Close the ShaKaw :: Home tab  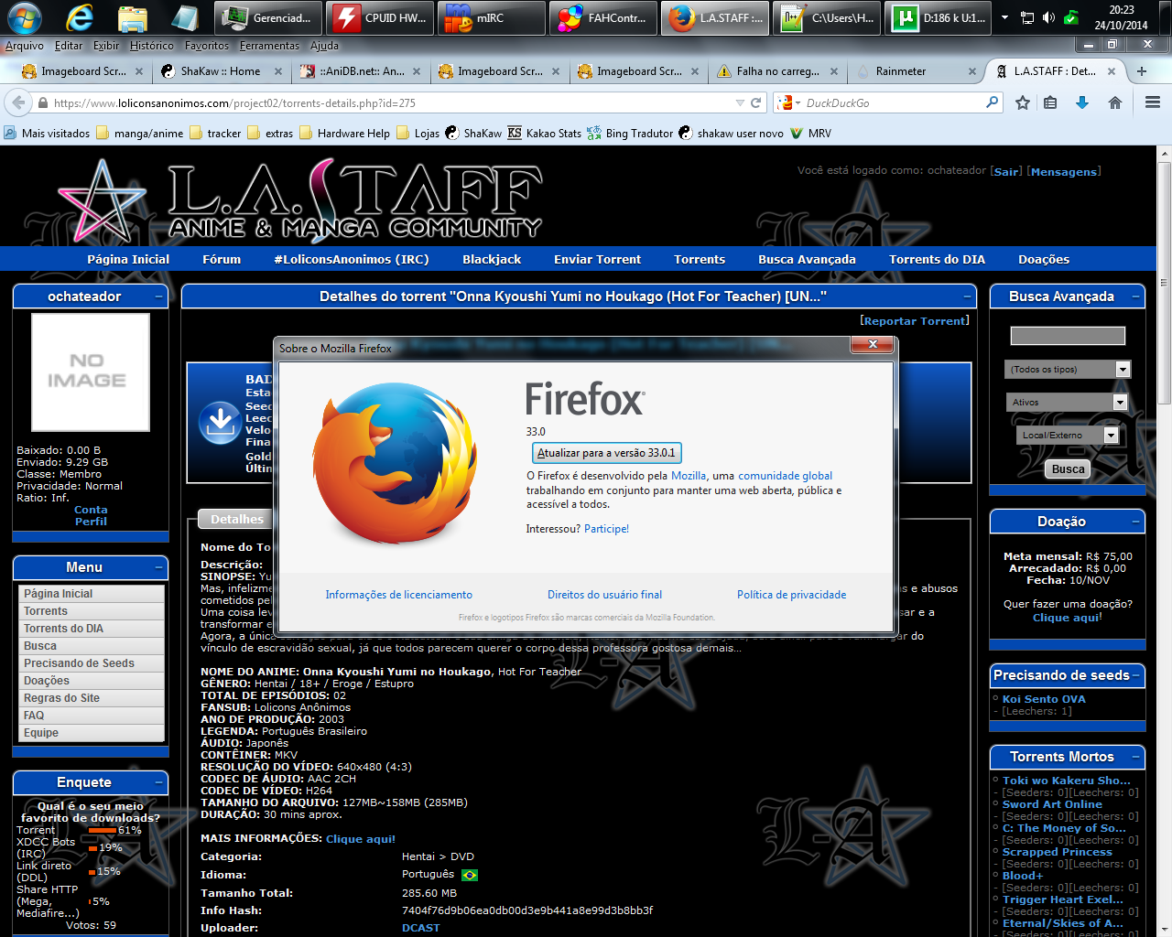coord(277,71)
